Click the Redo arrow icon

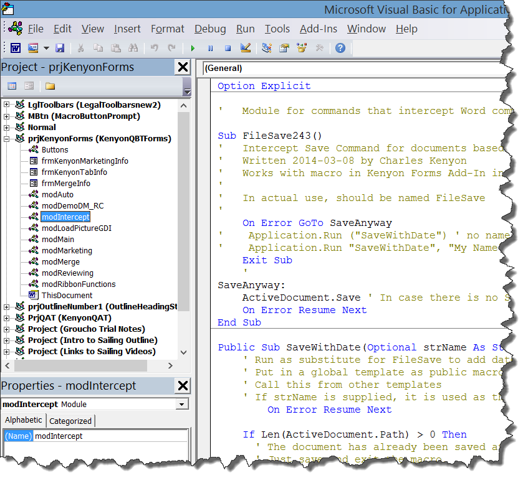click(x=171, y=48)
